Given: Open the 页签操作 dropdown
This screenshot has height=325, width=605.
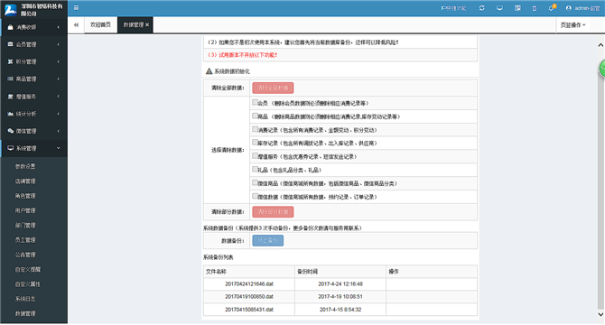Looking at the screenshot, I should tap(572, 25).
